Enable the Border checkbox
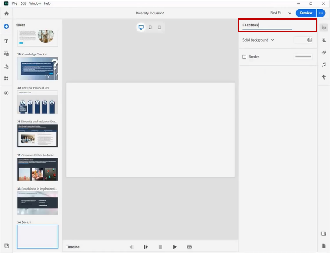Image resolution: width=330 pixels, height=253 pixels. pos(244,57)
